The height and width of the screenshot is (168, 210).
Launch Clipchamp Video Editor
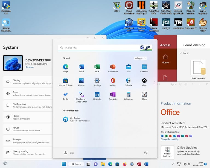click(81, 97)
